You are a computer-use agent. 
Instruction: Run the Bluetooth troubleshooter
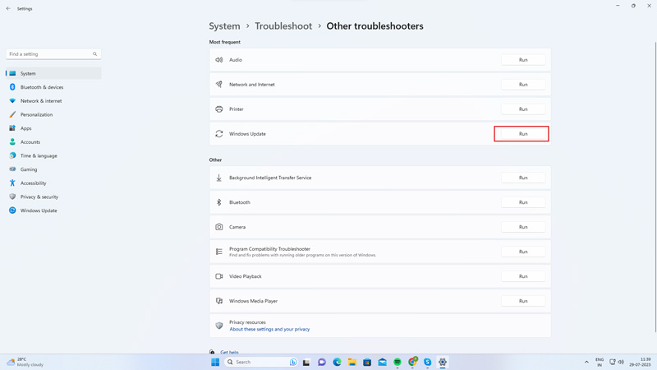pyautogui.click(x=523, y=202)
